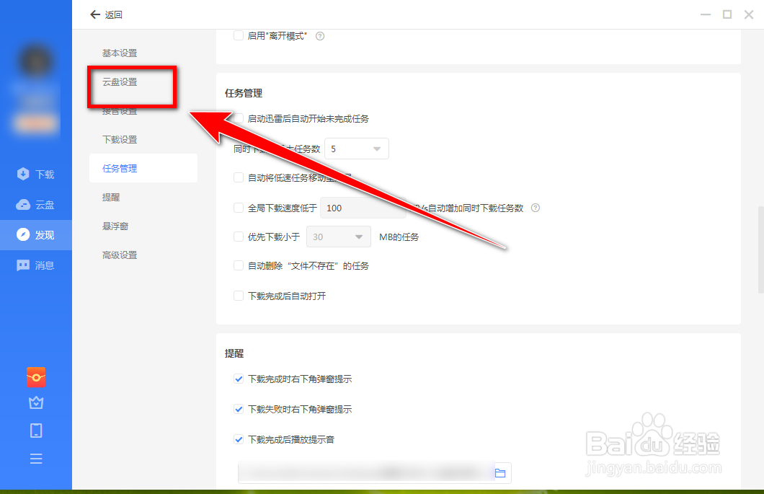Switch to 云盘设置 settings category
The width and height of the screenshot is (764, 494).
pos(119,81)
